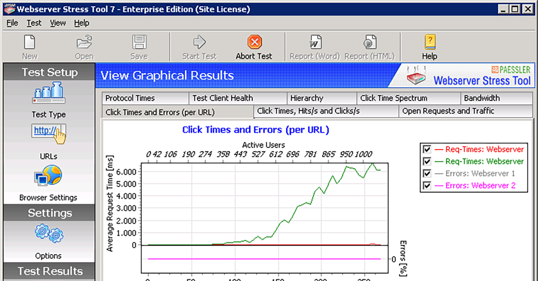Open Browser Settings in the sidebar
This screenshot has width=538, height=281.
(x=48, y=183)
